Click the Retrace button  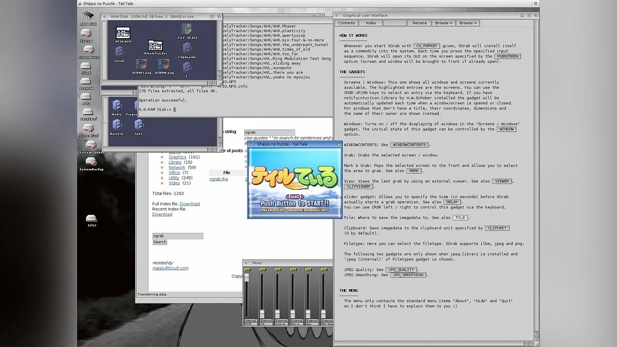pyautogui.click(x=419, y=23)
